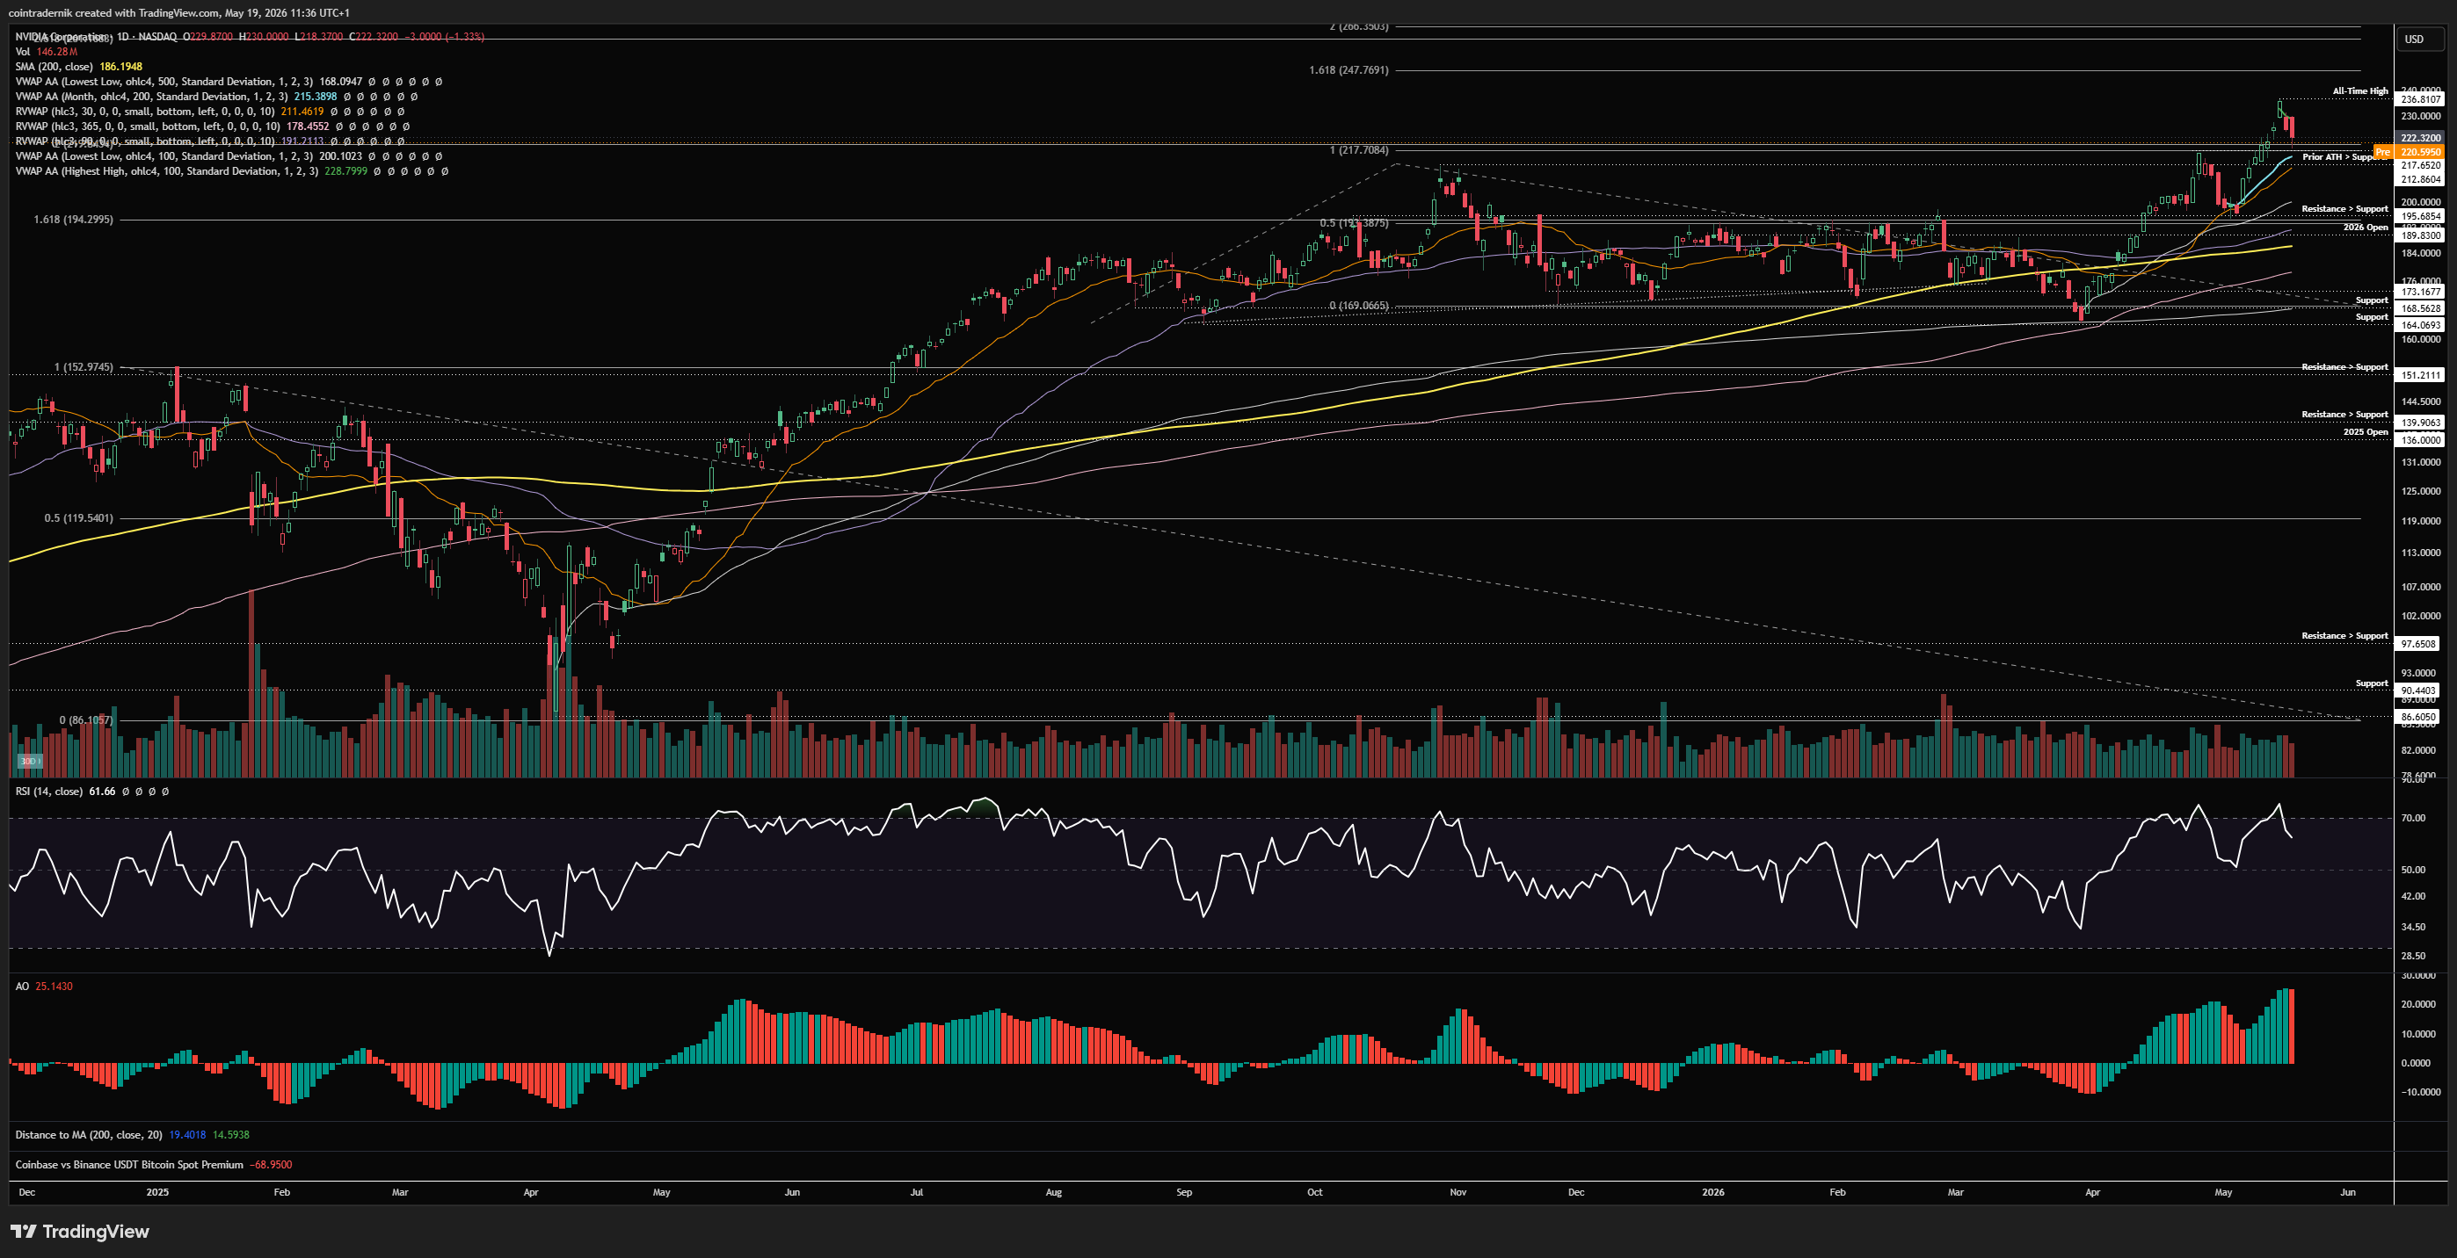The width and height of the screenshot is (2457, 1258).
Task: Click the 2025 label on the time axis
Action: point(157,1192)
